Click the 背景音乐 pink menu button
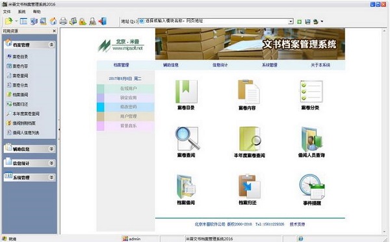The height and width of the screenshot is (242, 390). (125, 126)
